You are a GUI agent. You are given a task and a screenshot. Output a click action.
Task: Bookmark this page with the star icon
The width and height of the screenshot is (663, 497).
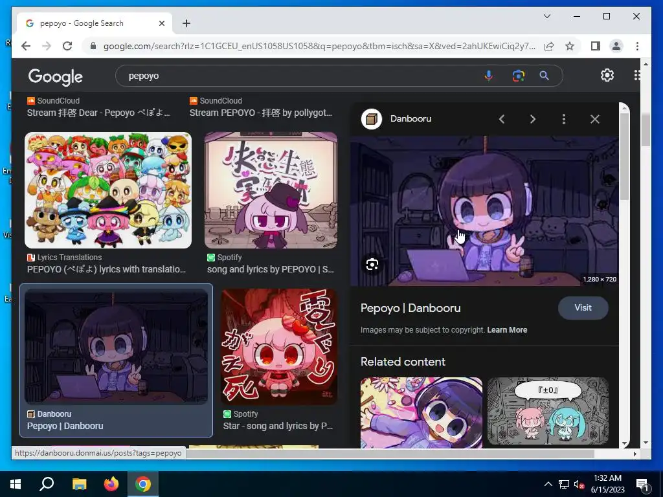(x=570, y=46)
